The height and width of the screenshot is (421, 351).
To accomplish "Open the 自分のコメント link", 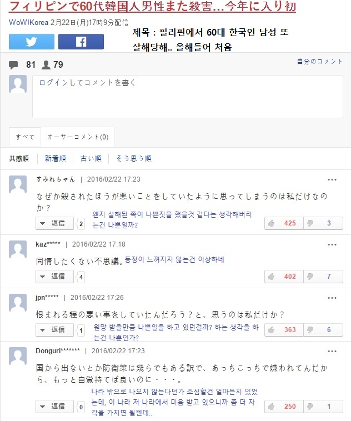I will pyautogui.click(x=319, y=62).
